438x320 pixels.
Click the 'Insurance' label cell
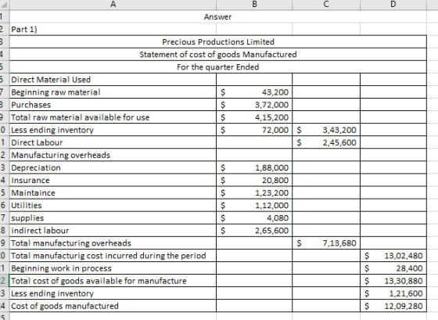coord(113,180)
